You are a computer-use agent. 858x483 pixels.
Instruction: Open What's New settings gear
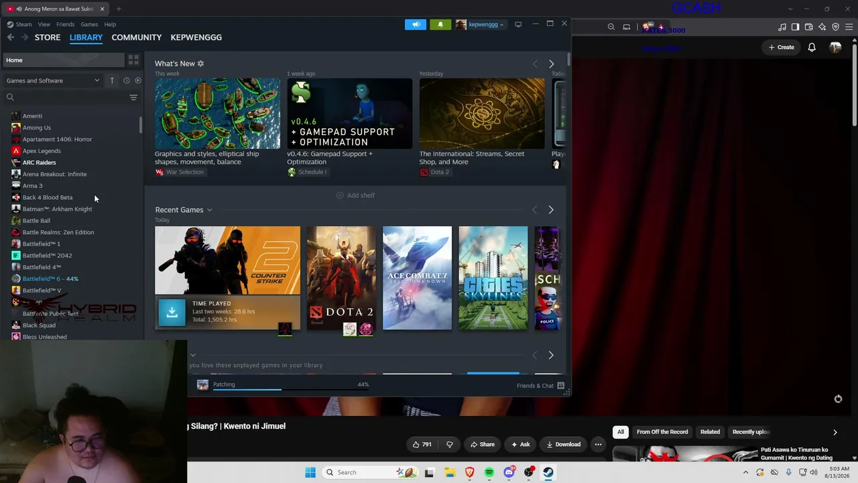[200, 64]
